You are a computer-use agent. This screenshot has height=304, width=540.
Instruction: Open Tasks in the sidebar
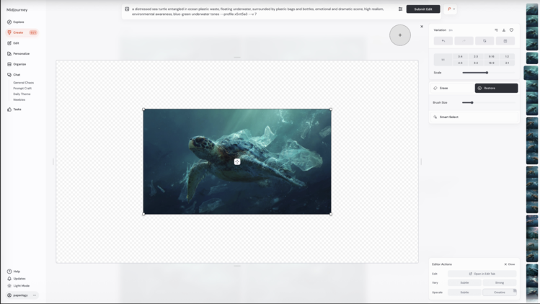click(14, 109)
